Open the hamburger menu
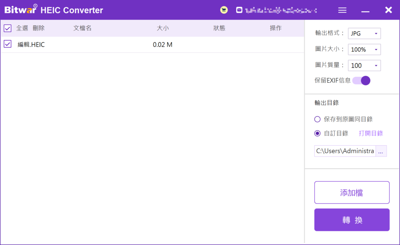Viewport: 400px width, 245px height. [342, 10]
